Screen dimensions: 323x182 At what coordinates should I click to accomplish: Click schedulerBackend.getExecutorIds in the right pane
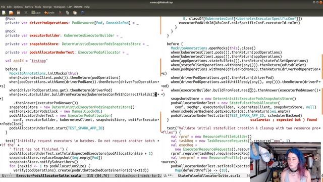213,111
